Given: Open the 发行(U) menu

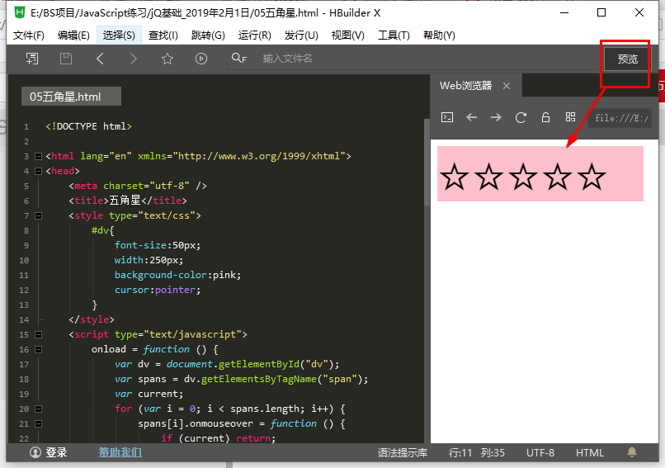Looking at the screenshot, I should point(301,35).
